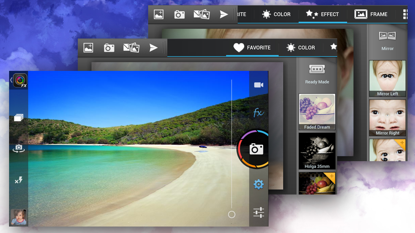The height and width of the screenshot is (233, 415).
Task: Switch to video recording mode
Action: [258, 85]
